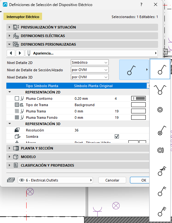Toggle eye visibility of Electrical.Outlets layer
Screen dimensions: 172x223
click(22, 180)
